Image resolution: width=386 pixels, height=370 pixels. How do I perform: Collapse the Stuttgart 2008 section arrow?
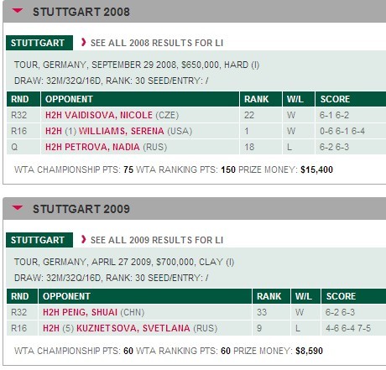(18, 11)
